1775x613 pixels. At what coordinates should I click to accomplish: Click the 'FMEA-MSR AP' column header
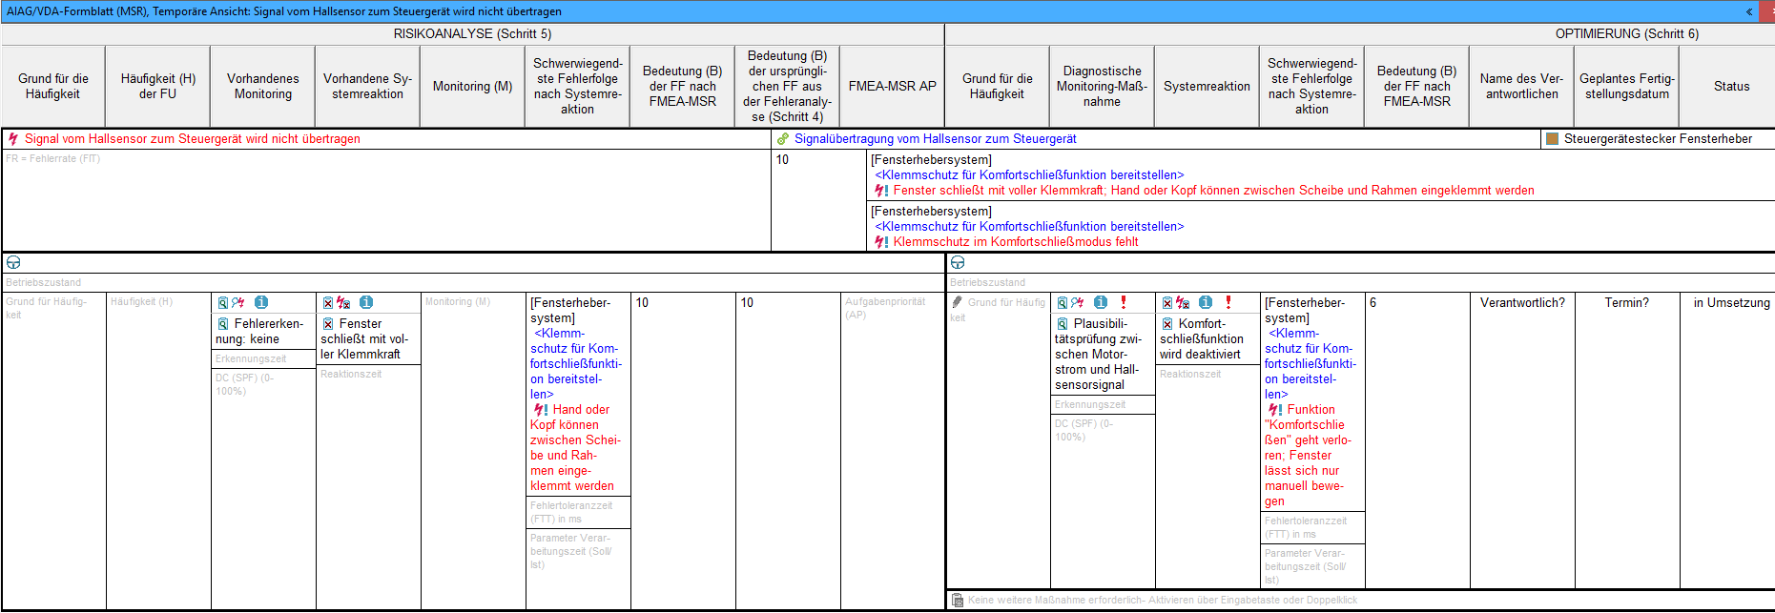point(893,87)
